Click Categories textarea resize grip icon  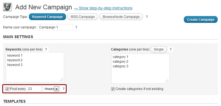click(167, 81)
